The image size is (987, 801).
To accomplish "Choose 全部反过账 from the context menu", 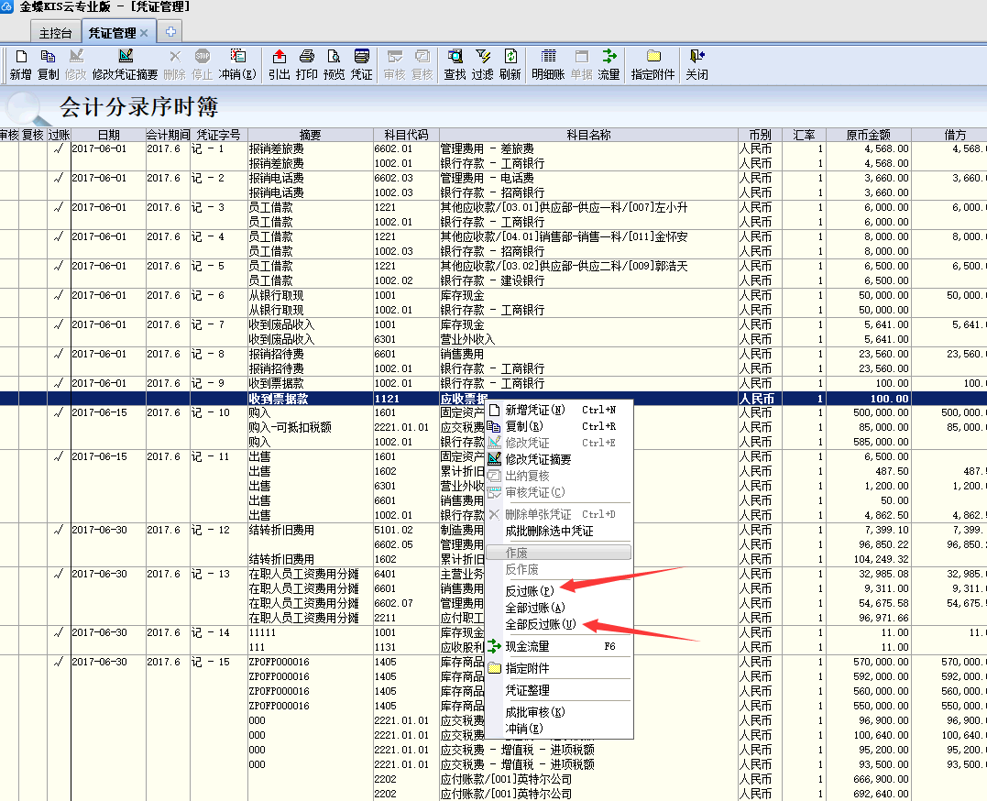I will tap(541, 624).
